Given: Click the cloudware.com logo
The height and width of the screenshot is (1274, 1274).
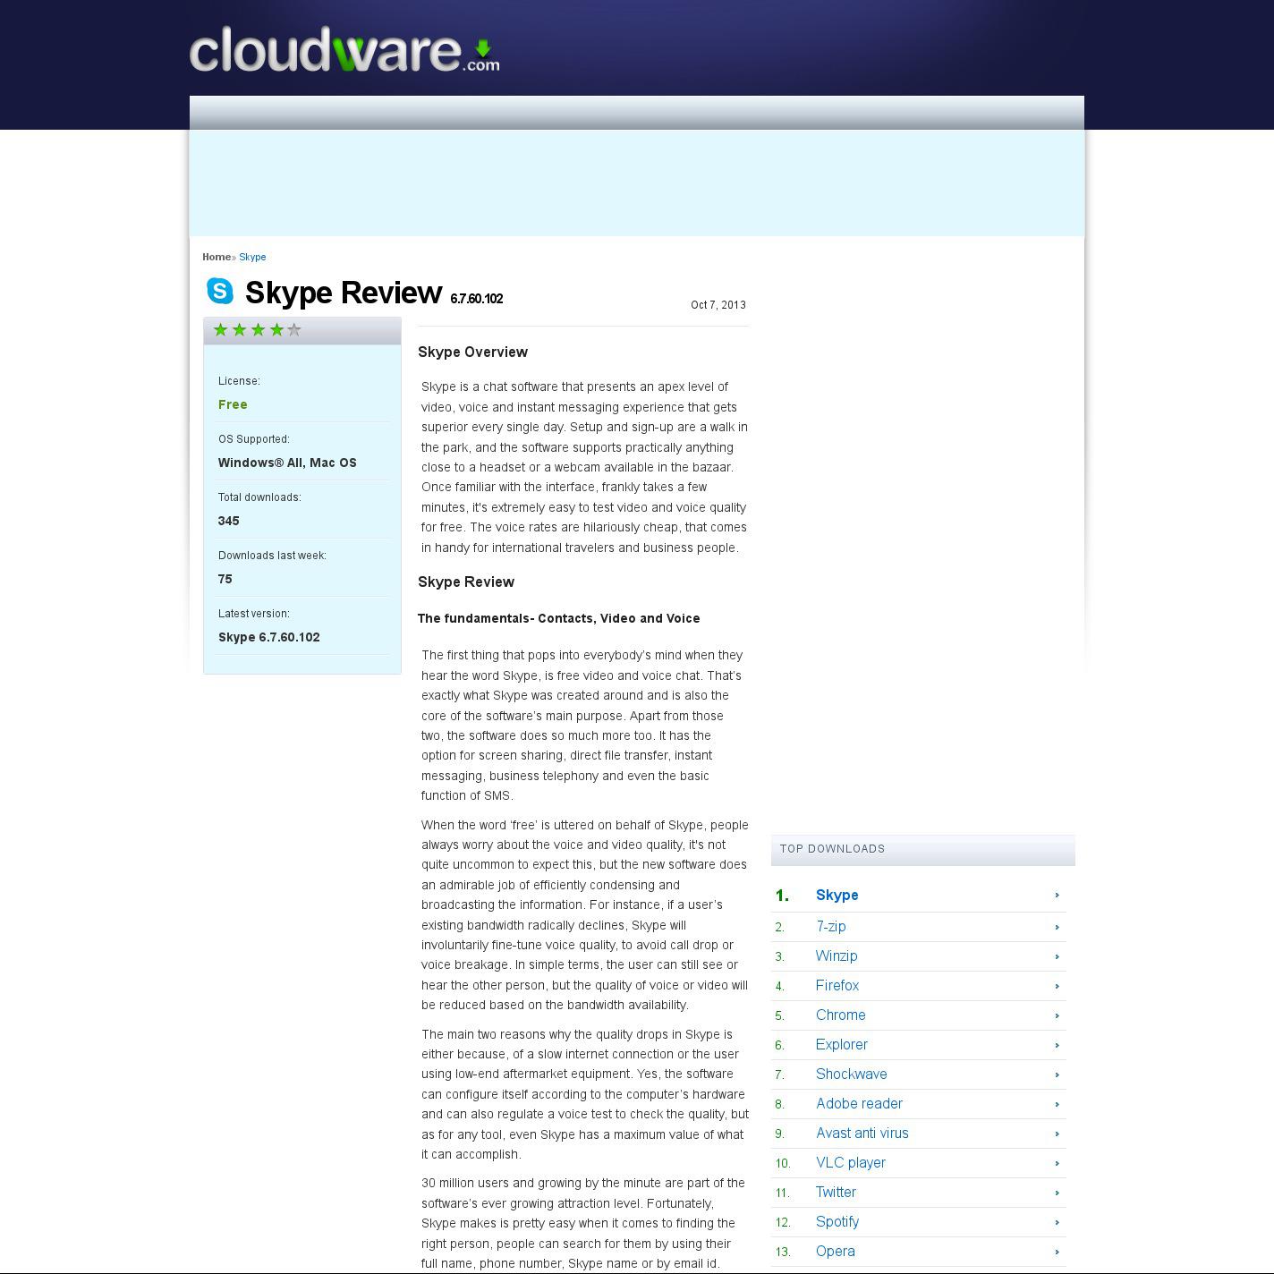Looking at the screenshot, I should point(344,51).
